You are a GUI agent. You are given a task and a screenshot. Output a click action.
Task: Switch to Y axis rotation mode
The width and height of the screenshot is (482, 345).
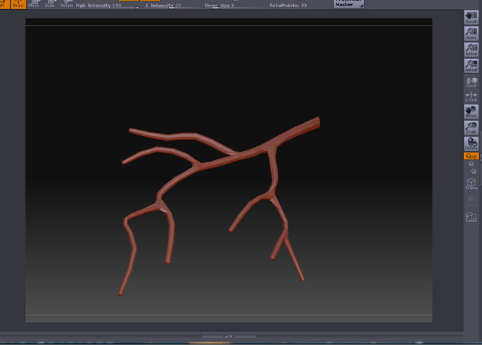[471, 164]
